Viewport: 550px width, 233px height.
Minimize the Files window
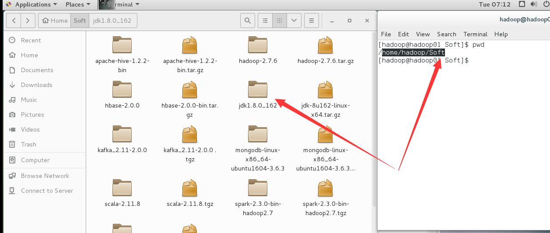333,20
